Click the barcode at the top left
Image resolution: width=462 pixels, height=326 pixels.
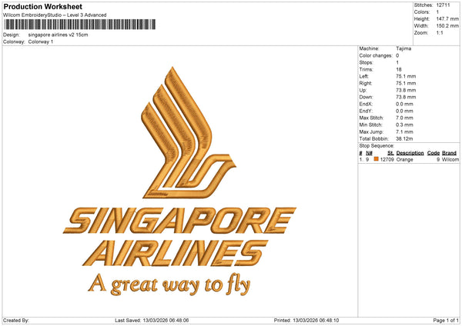pyautogui.click(x=77, y=25)
